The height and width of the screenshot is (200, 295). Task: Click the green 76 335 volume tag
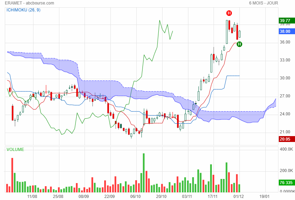pyautogui.click(x=287, y=182)
